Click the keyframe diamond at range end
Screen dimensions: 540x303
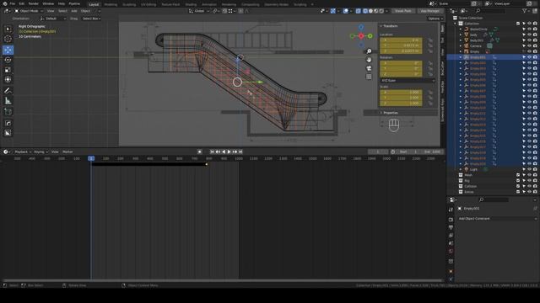pyautogui.click(x=207, y=164)
